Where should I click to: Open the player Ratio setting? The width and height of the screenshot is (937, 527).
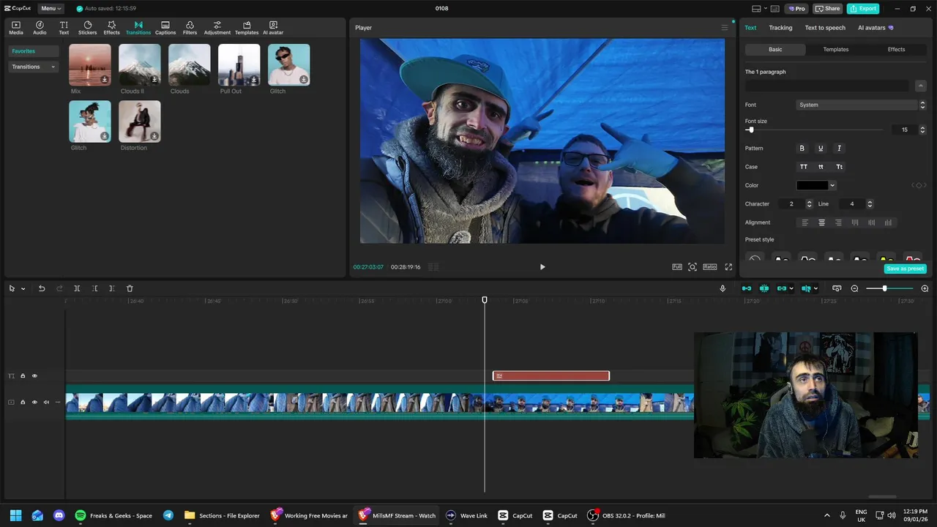[x=710, y=267]
